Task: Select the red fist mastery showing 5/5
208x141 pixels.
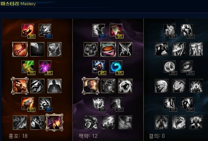Action: pos(28,30)
